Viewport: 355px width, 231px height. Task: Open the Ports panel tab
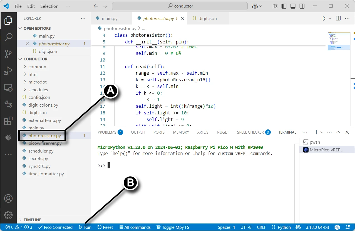[x=159, y=132]
